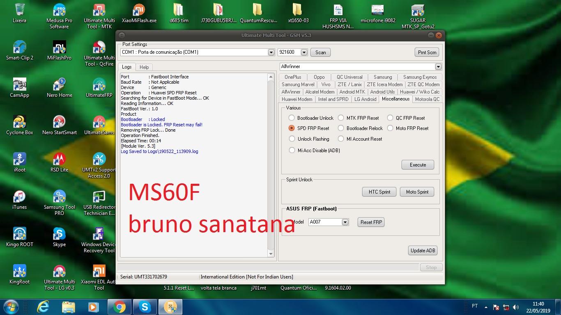Launch Skype from the desktop
The height and width of the screenshot is (315, 561).
click(x=59, y=237)
